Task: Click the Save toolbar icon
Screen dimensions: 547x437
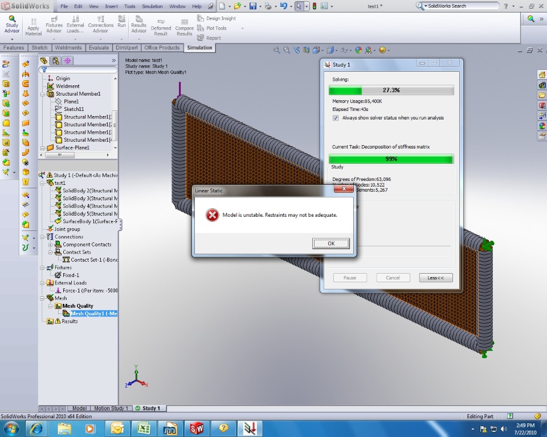Action: [253, 6]
